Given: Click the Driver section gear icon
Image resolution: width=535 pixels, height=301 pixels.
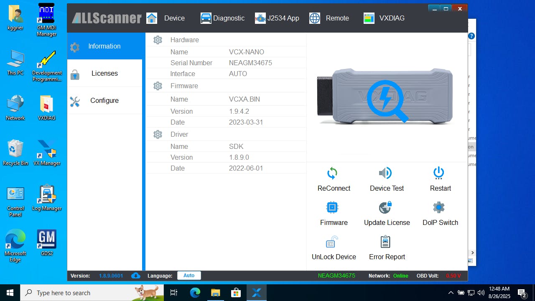Looking at the screenshot, I should (x=158, y=134).
